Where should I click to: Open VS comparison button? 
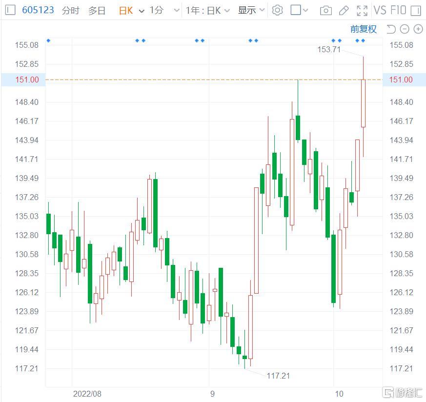(380, 10)
